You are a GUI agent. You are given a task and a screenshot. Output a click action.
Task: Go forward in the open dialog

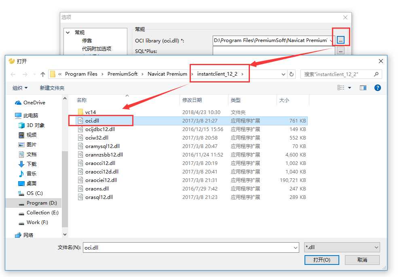pyautogui.click(x=25, y=74)
